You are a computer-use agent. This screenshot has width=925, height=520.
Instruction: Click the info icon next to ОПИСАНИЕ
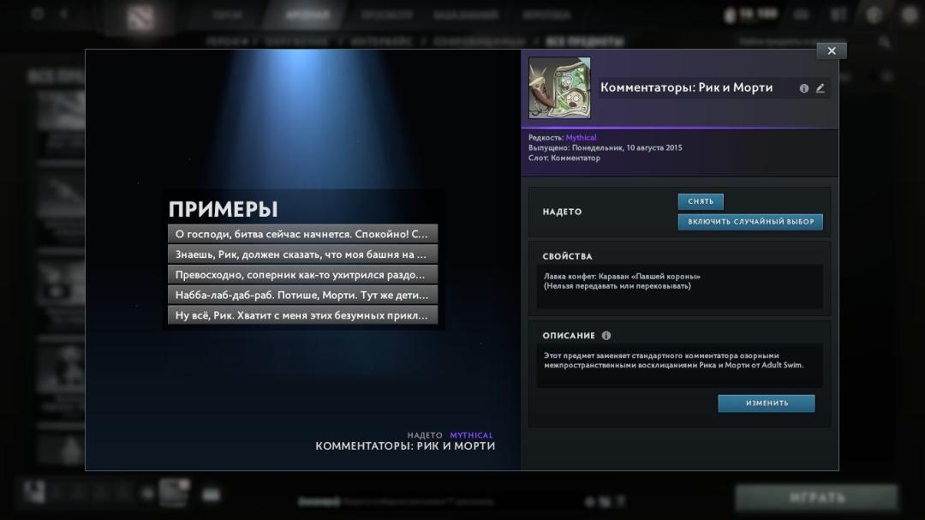coord(606,335)
